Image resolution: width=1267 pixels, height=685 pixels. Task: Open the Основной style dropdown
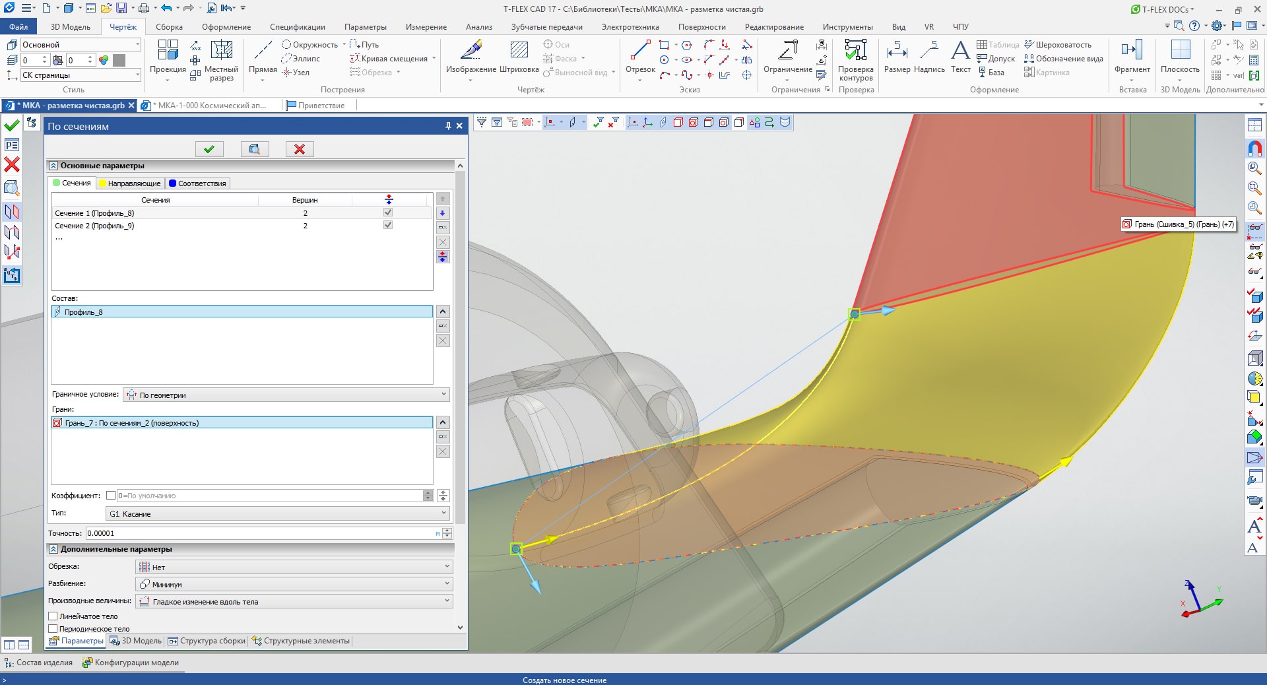pyautogui.click(x=81, y=44)
